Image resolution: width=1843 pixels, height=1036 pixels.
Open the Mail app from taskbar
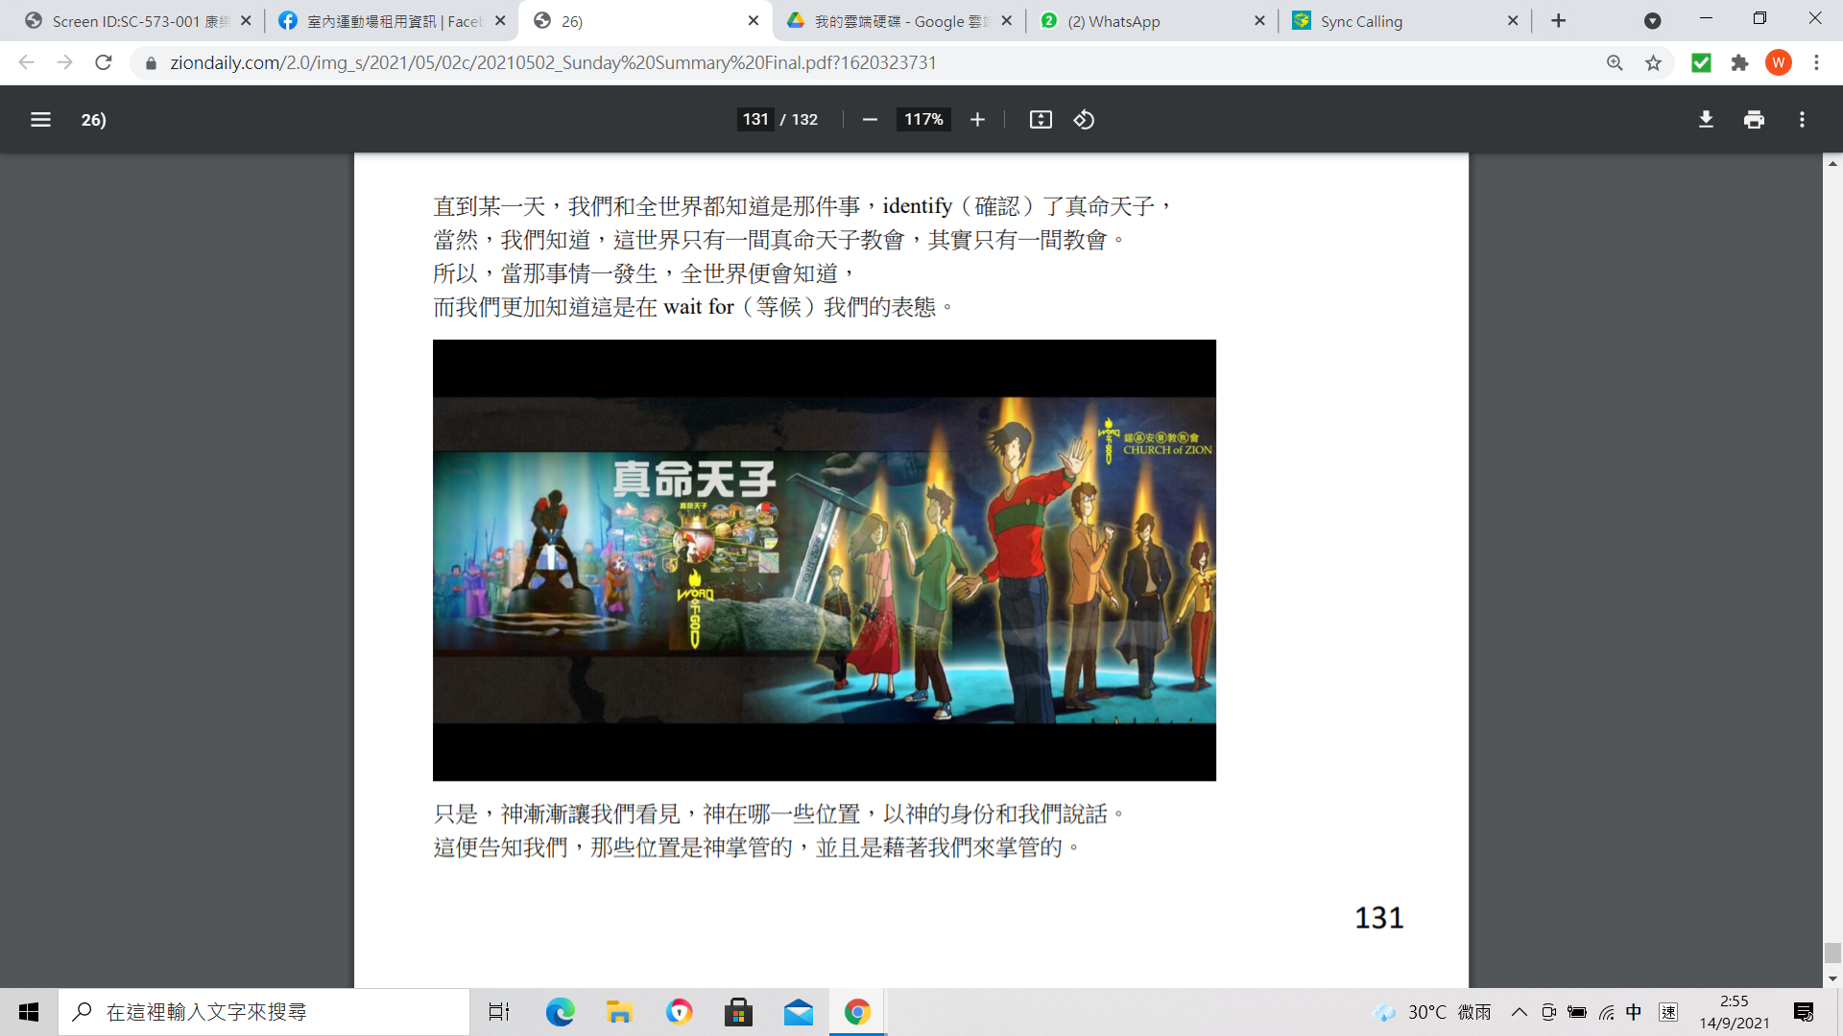pos(798,1012)
